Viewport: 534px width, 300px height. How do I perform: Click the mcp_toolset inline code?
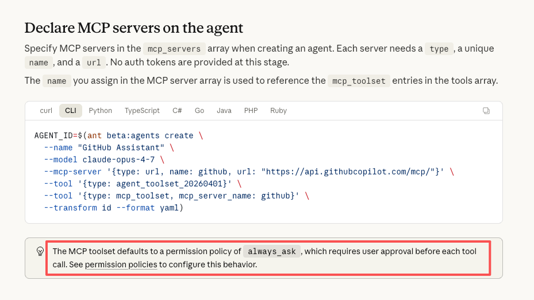(x=359, y=81)
